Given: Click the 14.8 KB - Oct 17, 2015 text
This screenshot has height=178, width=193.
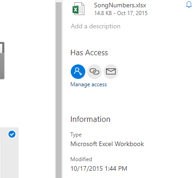Looking at the screenshot, I should [x=121, y=13].
